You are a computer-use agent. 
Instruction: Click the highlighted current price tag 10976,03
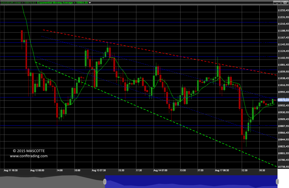283,100
